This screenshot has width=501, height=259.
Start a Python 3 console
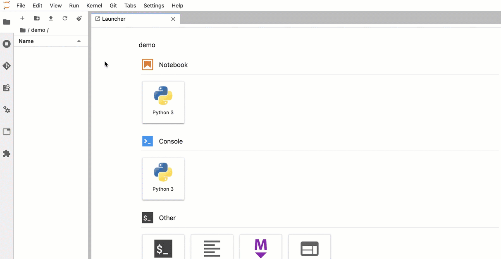[163, 179]
